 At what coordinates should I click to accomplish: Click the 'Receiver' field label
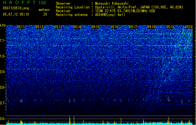tap(63, 11)
